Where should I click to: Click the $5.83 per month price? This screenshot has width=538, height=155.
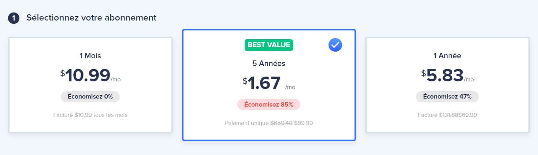[447, 75]
